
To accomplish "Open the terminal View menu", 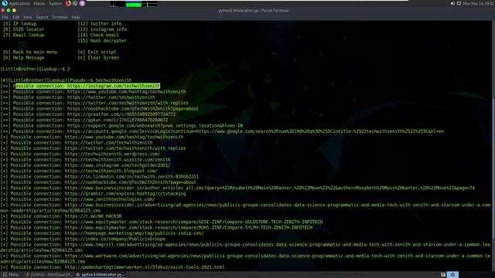I will pos(28,17).
